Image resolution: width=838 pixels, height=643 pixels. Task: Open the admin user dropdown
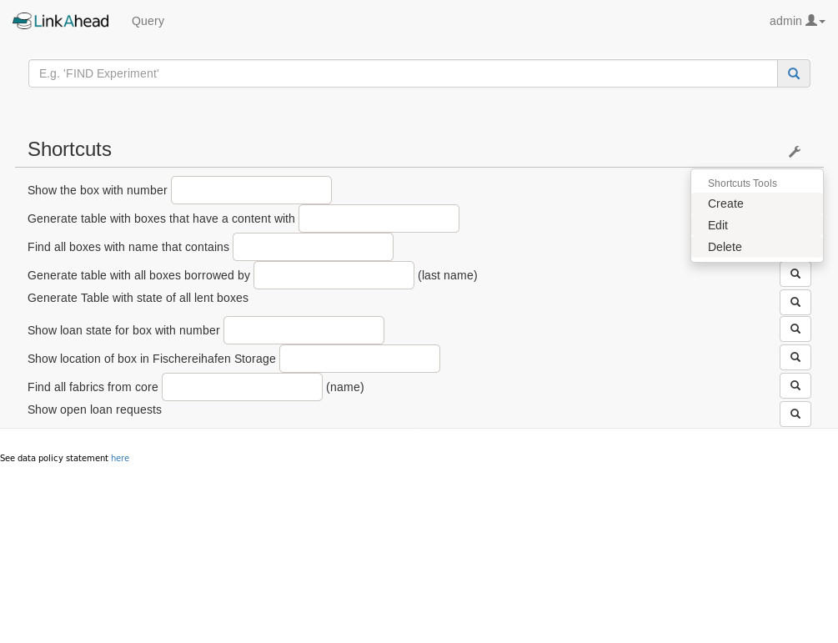tap(797, 21)
